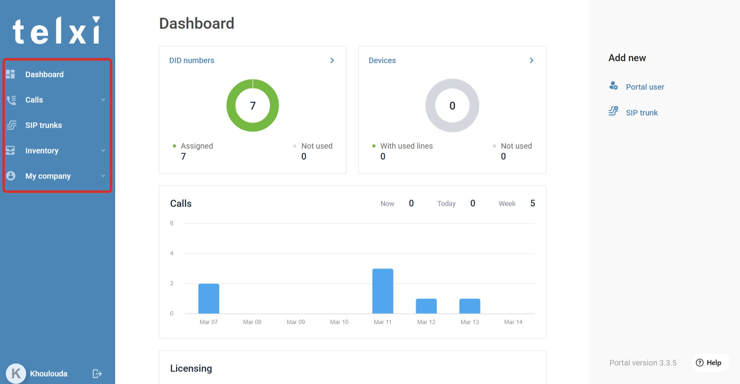The width and height of the screenshot is (740, 384).
Task: Click the Portal user add icon
Action: (614, 86)
